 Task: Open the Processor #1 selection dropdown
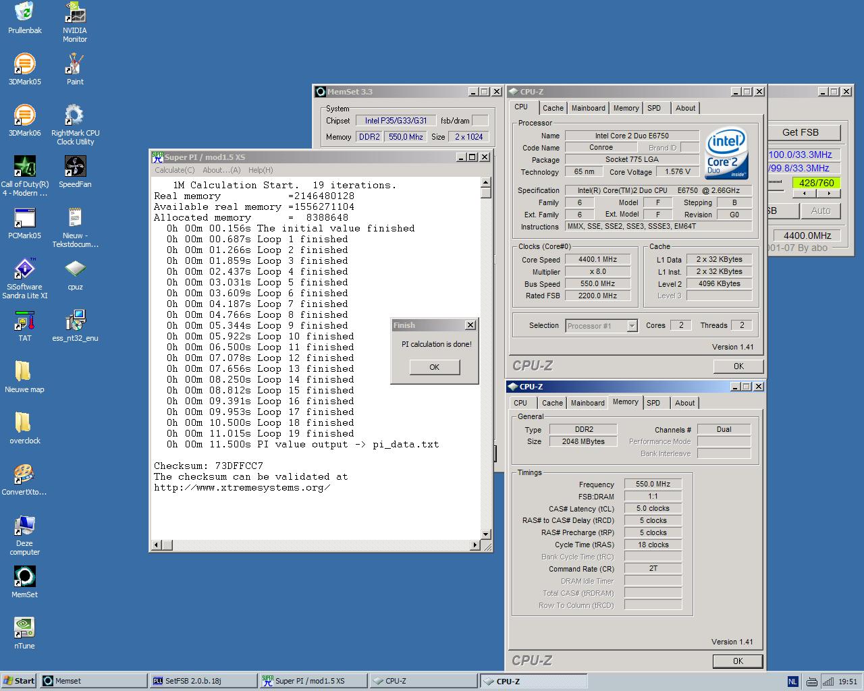632,326
